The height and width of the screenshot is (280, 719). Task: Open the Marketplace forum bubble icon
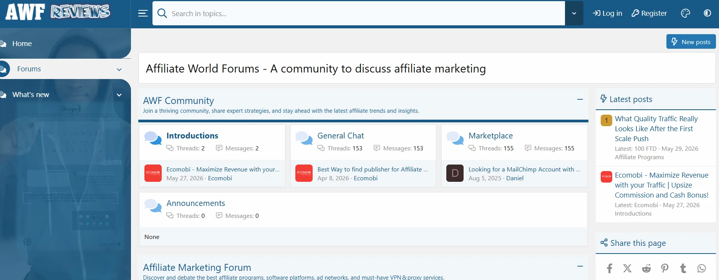click(x=455, y=138)
